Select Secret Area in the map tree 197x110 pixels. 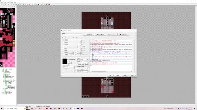(12, 86)
